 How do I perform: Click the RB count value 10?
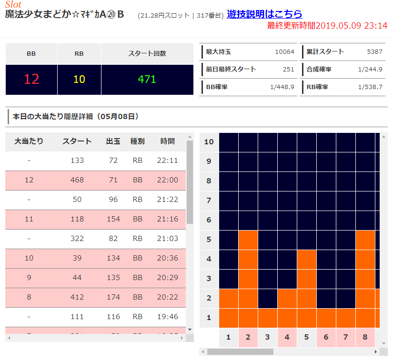pyautogui.click(x=79, y=79)
